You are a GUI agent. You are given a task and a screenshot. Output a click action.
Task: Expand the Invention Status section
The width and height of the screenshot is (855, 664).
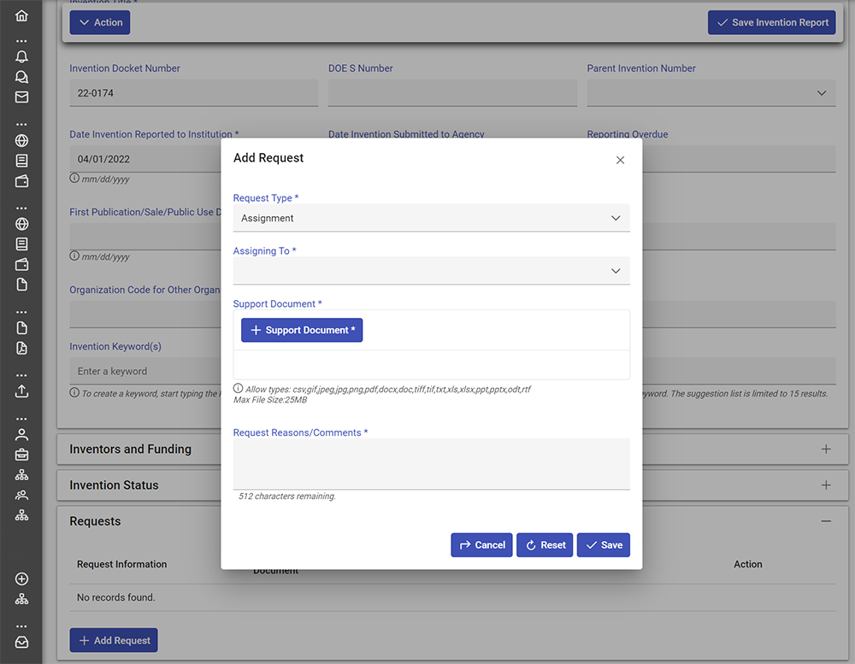(825, 485)
